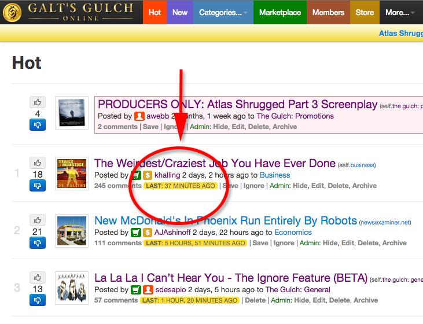This screenshot has height=324, width=423.
Task: Admin Archive the Atlas Shrugged Screenplay post
Action: tap(285, 127)
